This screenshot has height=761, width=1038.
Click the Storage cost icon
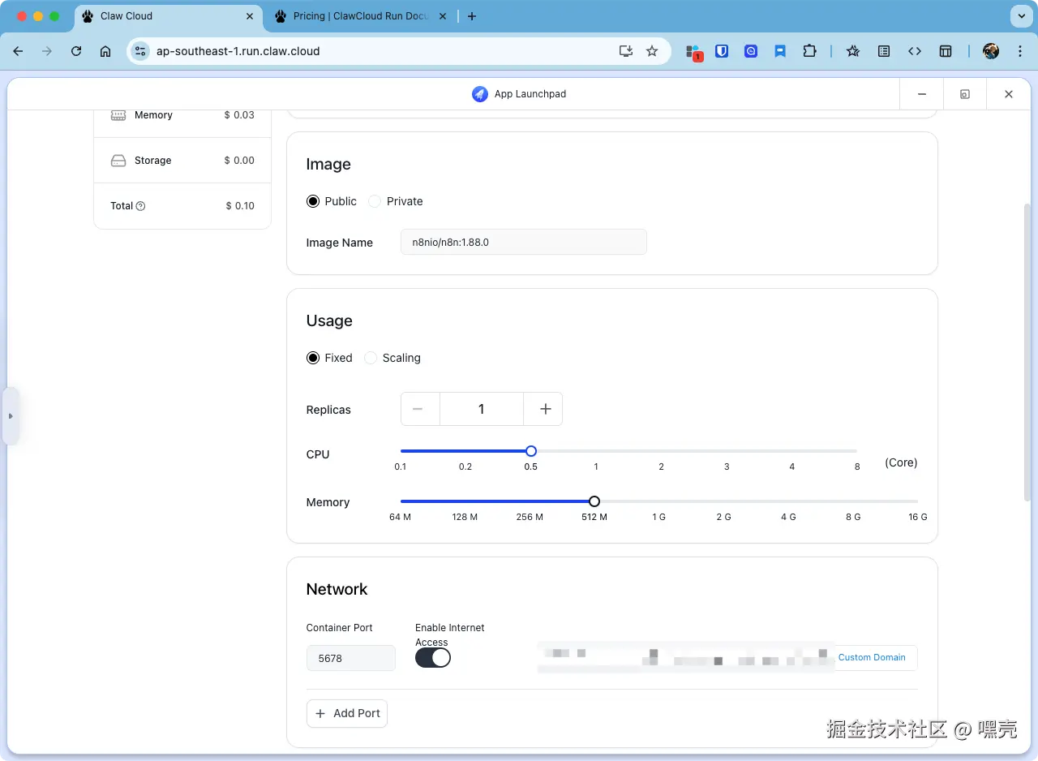point(118,161)
